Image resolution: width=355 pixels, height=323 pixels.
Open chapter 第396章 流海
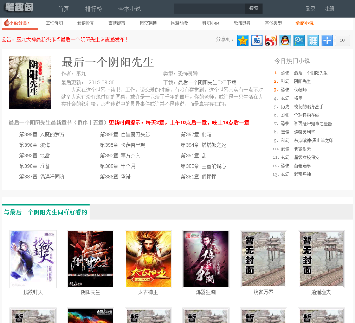pyautogui.click(x=34, y=145)
